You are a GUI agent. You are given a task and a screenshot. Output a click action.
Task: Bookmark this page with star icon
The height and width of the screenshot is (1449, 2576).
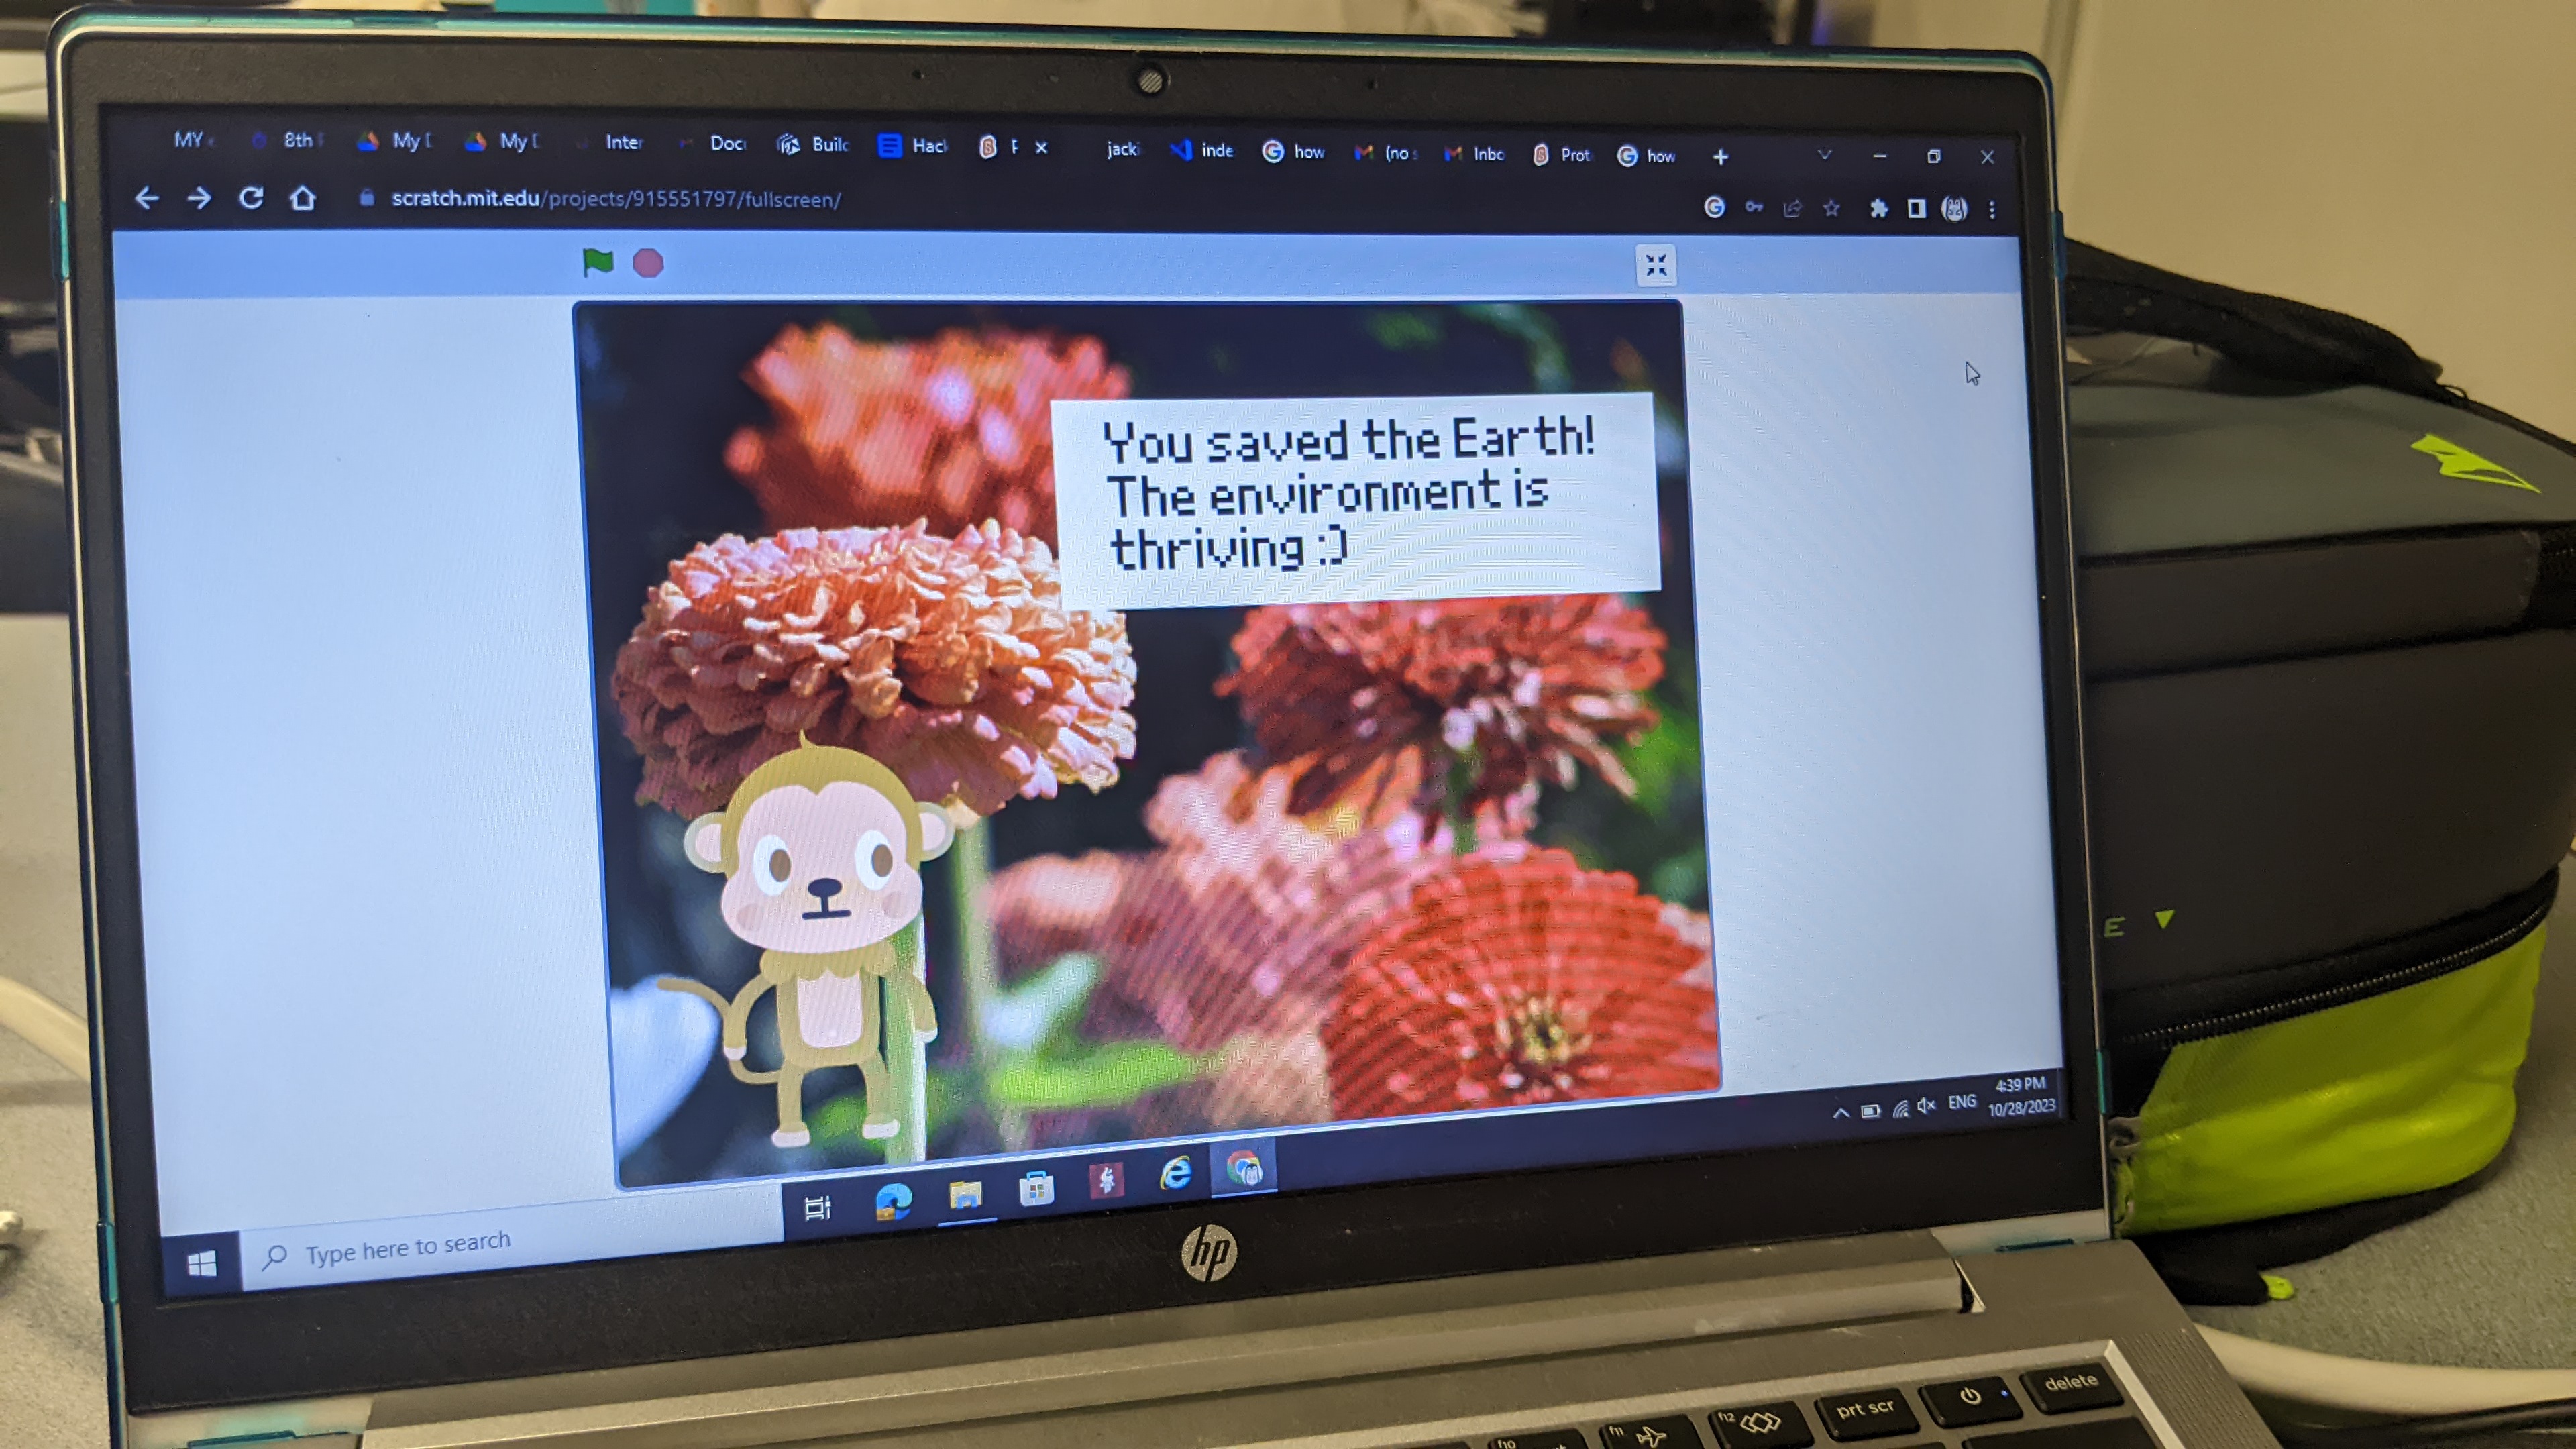pos(1831,208)
